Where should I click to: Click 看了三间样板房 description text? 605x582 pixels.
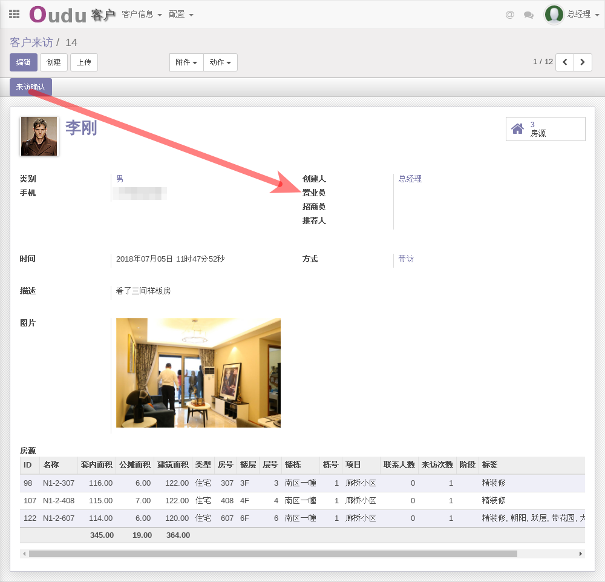143,291
